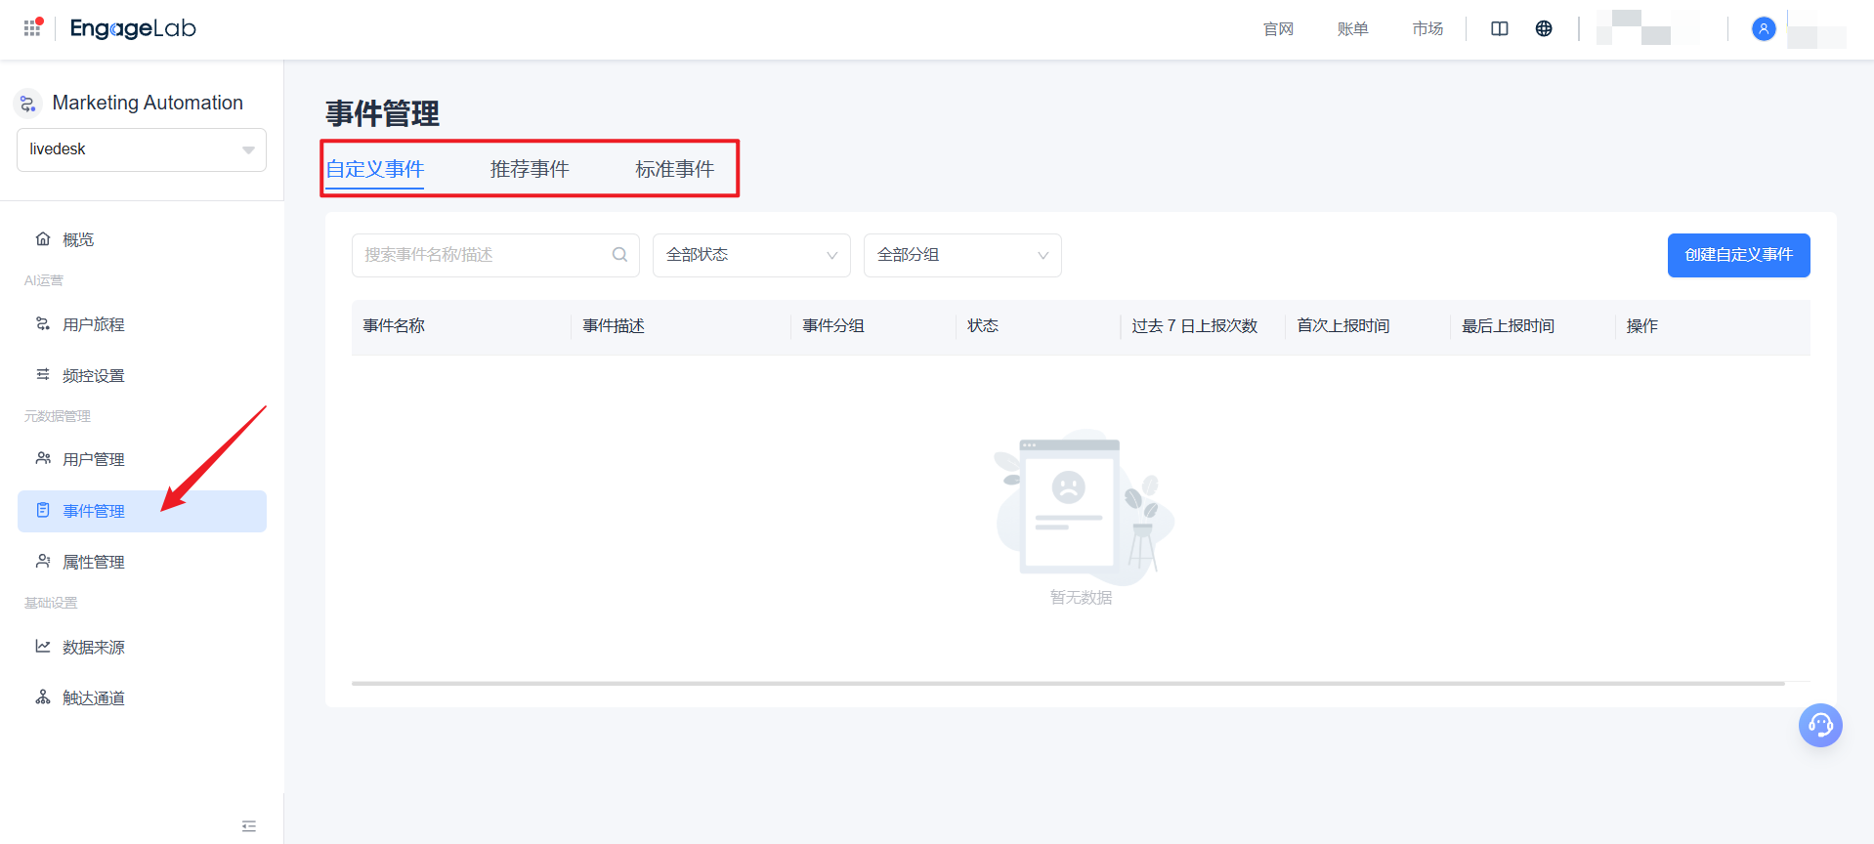This screenshot has height=844, width=1874.
Task: Open the customer support chat bubble
Action: (1819, 726)
